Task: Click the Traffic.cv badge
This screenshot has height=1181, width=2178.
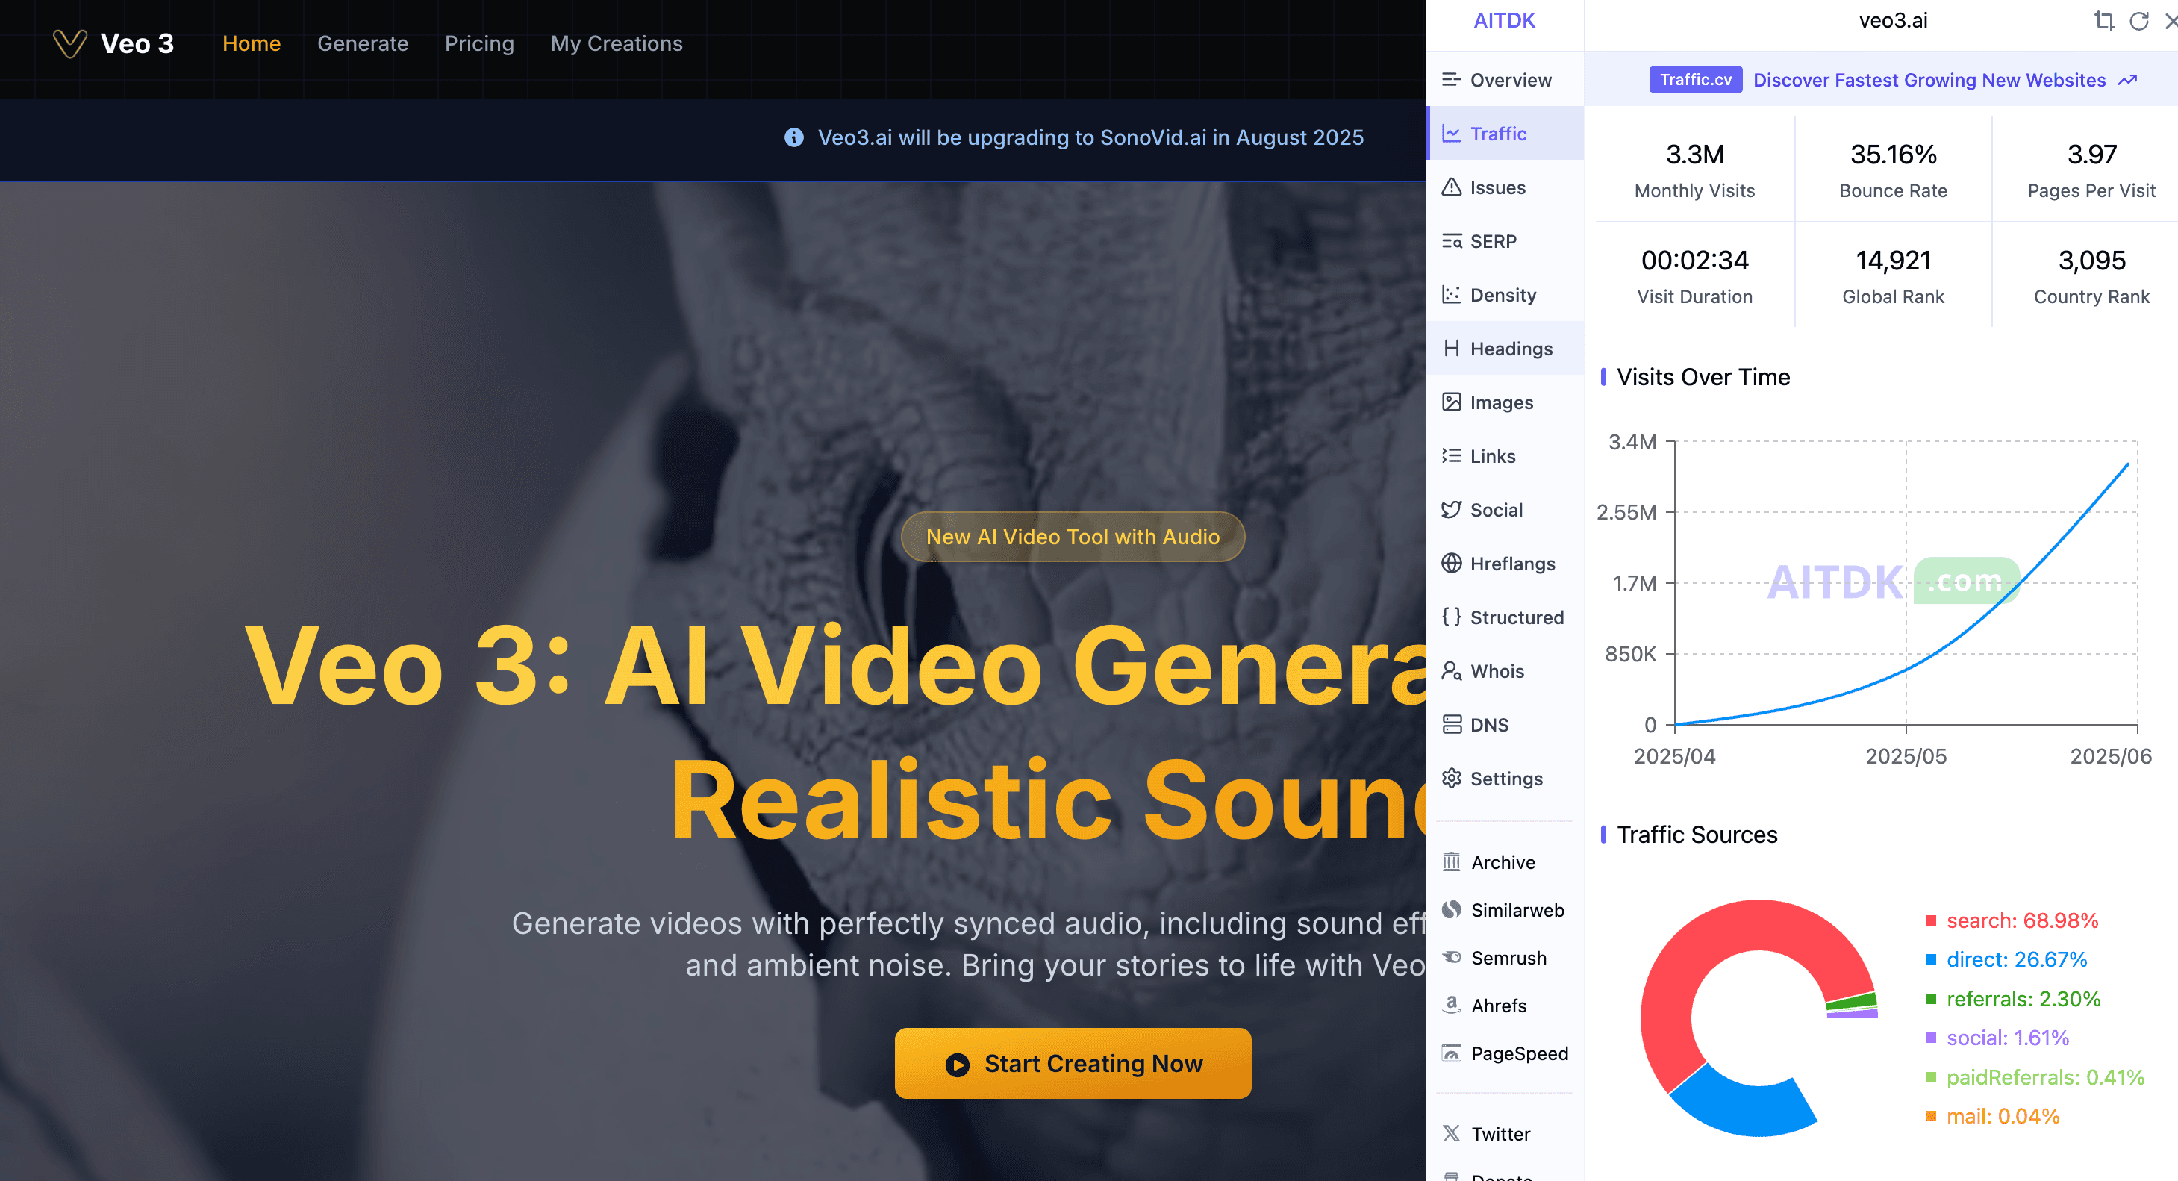Action: (x=1695, y=79)
